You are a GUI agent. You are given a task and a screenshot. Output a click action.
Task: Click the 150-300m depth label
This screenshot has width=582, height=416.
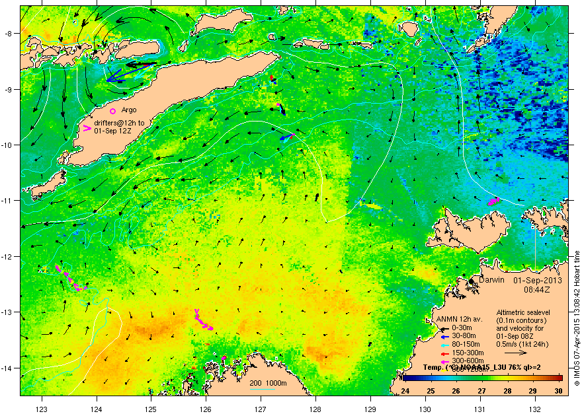coord(468,353)
